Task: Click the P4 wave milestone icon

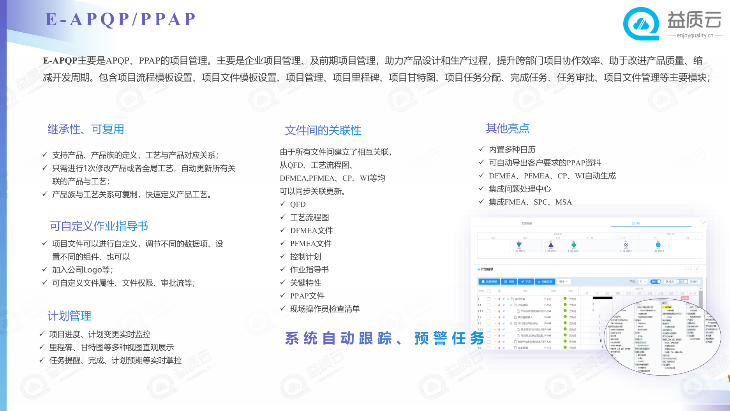Action: (626, 245)
